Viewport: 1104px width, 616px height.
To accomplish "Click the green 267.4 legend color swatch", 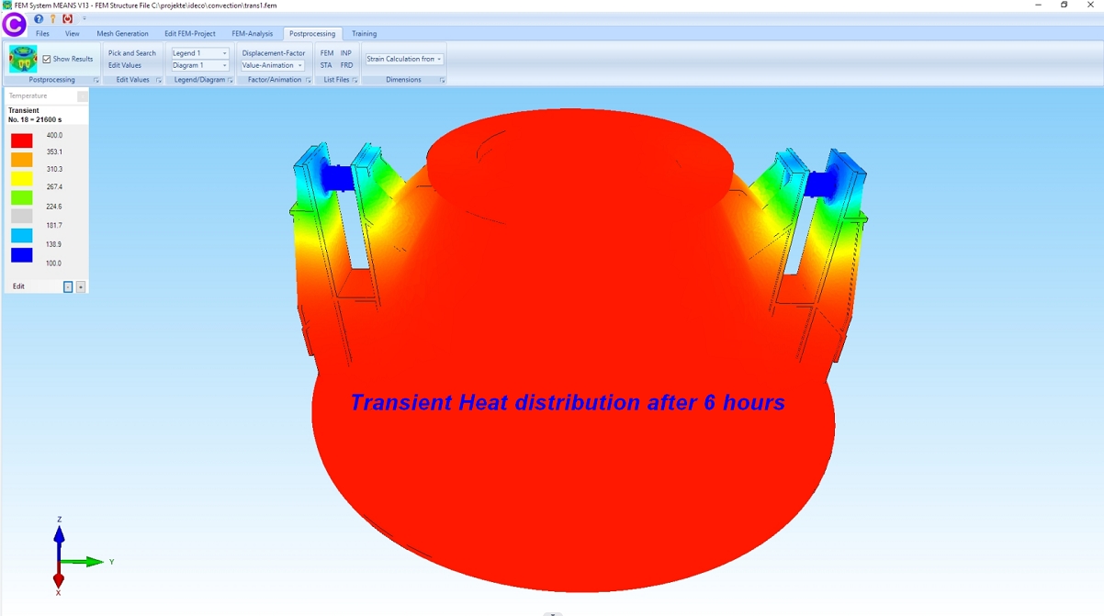I will pyautogui.click(x=22, y=197).
